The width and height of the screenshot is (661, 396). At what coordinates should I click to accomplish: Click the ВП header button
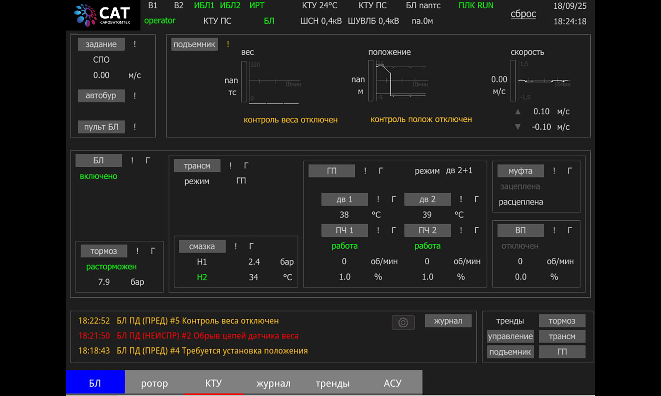(x=521, y=230)
